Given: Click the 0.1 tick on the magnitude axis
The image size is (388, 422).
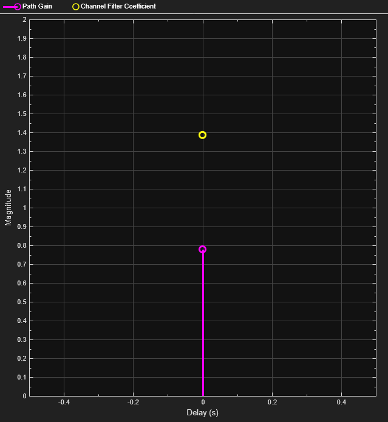Looking at the screenshot, I should point(22,377).
